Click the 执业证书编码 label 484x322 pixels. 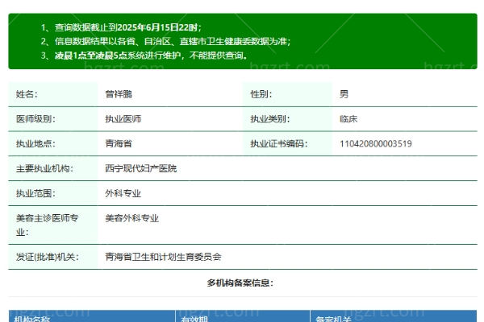tap(279, 143)
